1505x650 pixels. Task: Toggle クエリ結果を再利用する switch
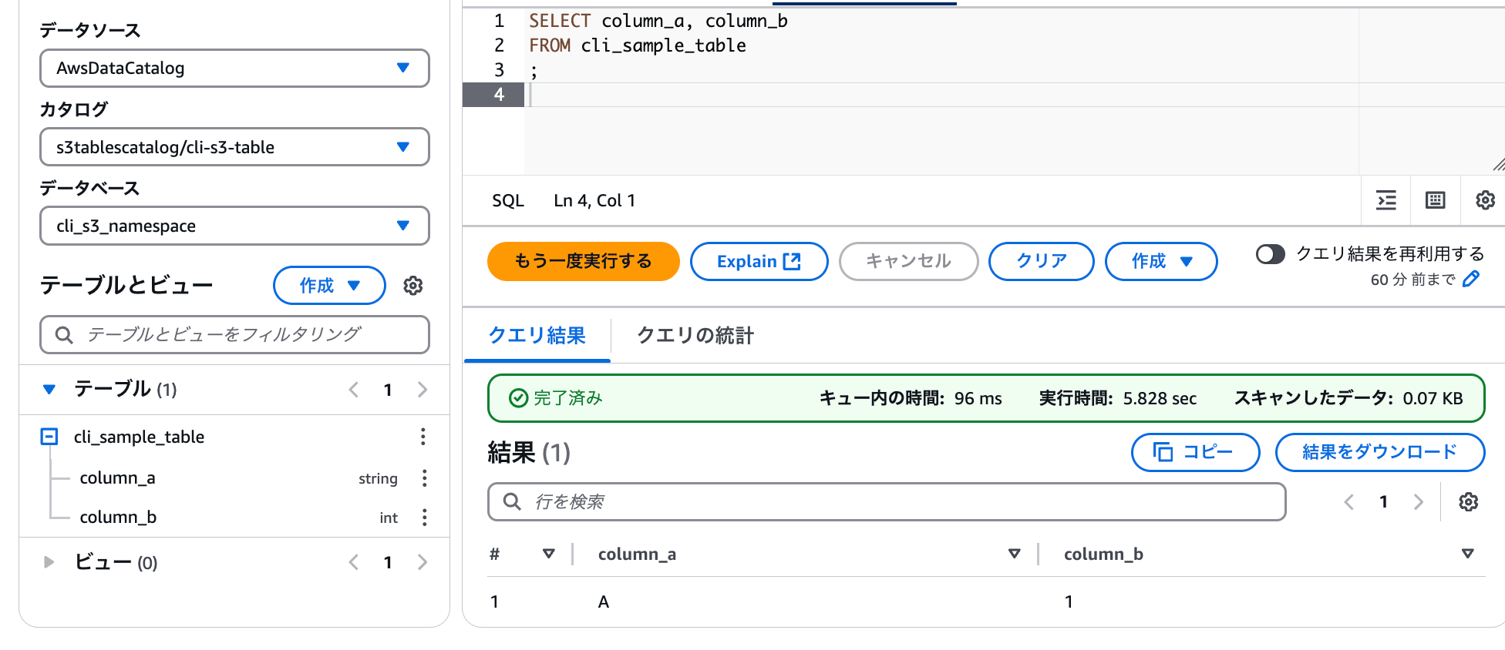click(x=1271, y=254)
